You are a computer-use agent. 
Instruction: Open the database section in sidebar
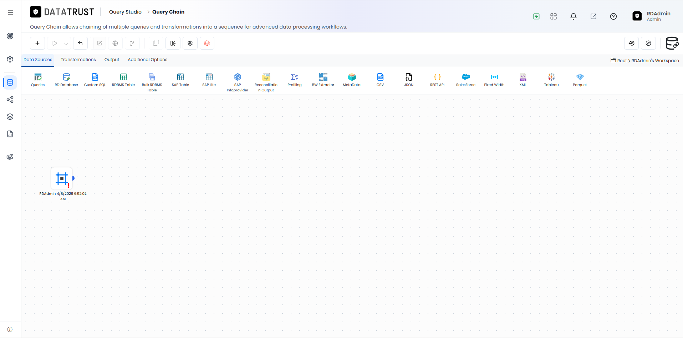tap(10, 82)
